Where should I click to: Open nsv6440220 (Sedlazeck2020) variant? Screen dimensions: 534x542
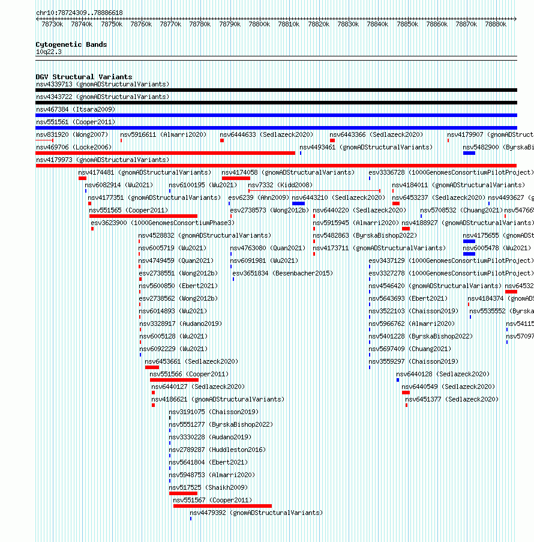click(359, 211)
